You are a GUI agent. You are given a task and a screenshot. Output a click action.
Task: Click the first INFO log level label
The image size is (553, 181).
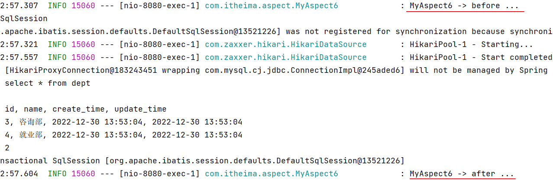[57, 6]
